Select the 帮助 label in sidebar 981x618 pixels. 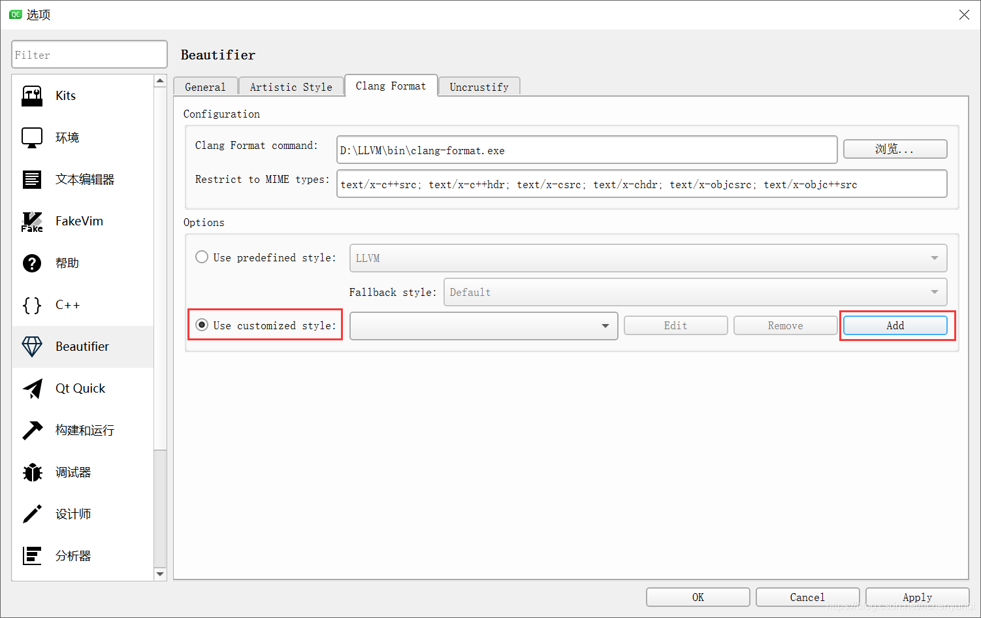(67, 263)
